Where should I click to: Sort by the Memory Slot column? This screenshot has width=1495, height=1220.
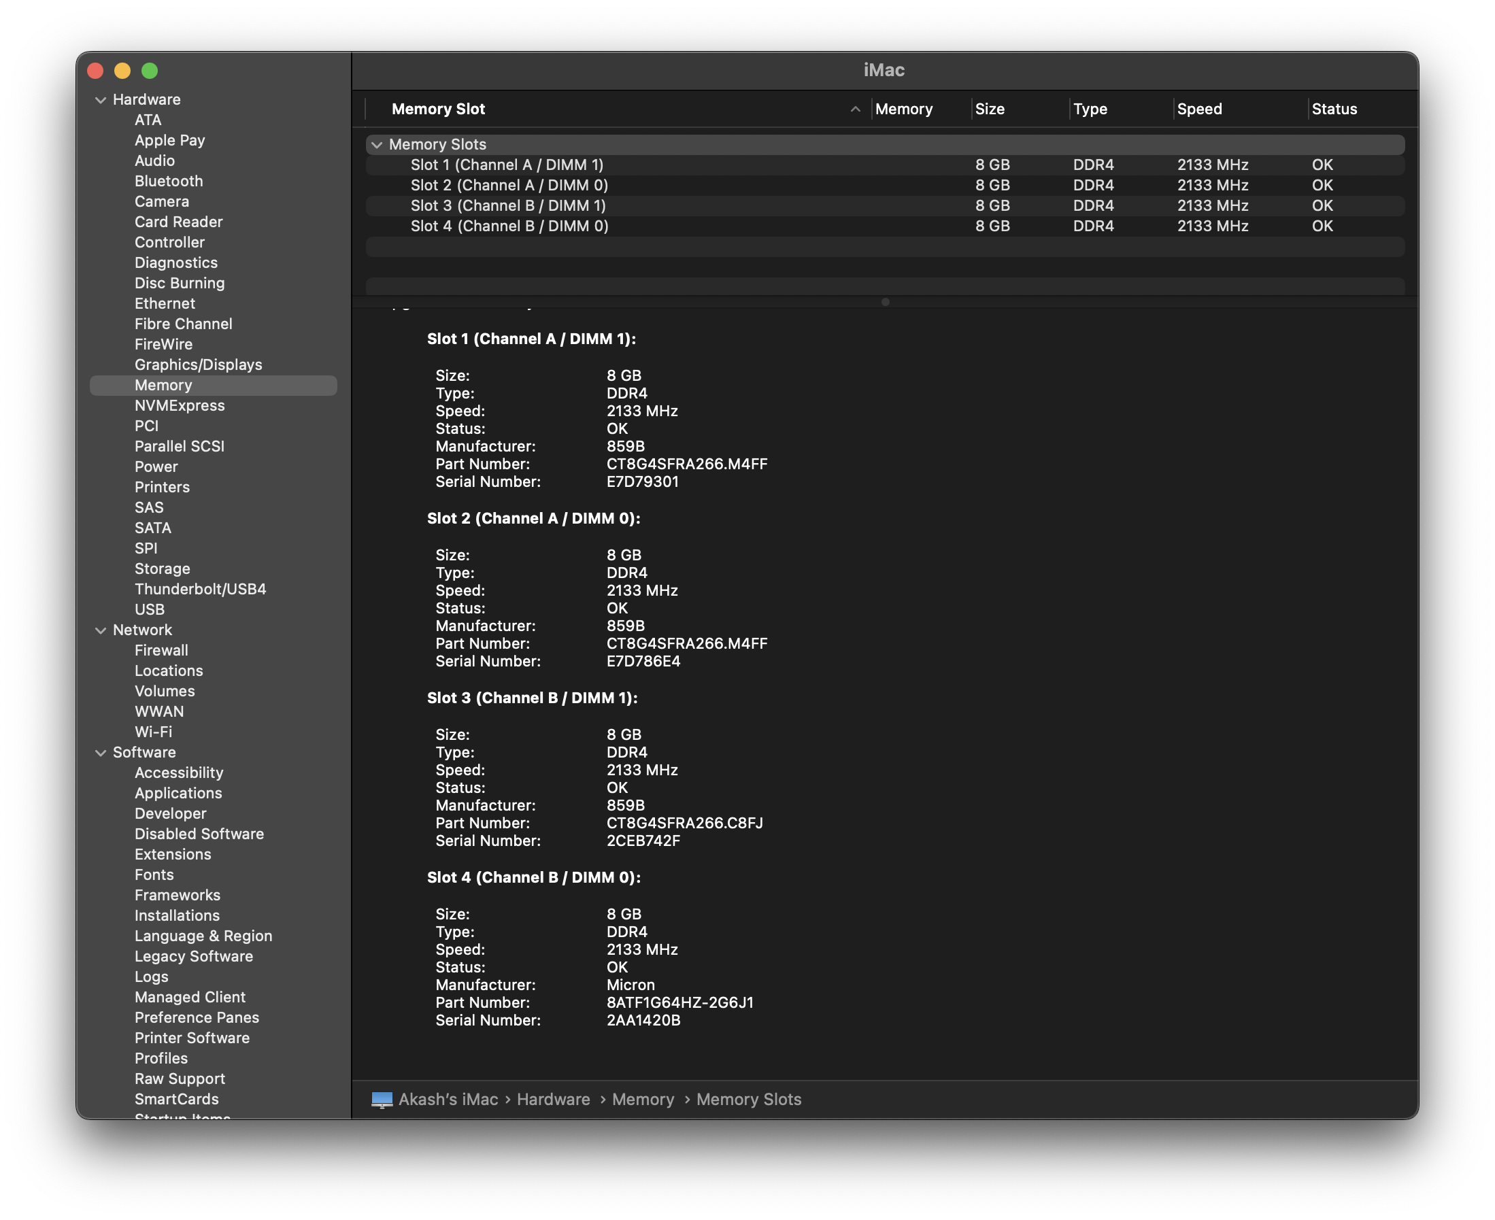[439, 109]
